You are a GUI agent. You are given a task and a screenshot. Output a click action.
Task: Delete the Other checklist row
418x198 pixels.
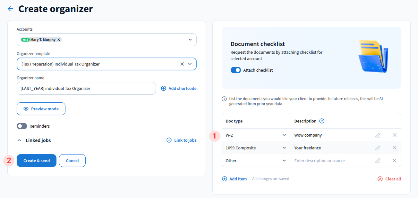394,161
